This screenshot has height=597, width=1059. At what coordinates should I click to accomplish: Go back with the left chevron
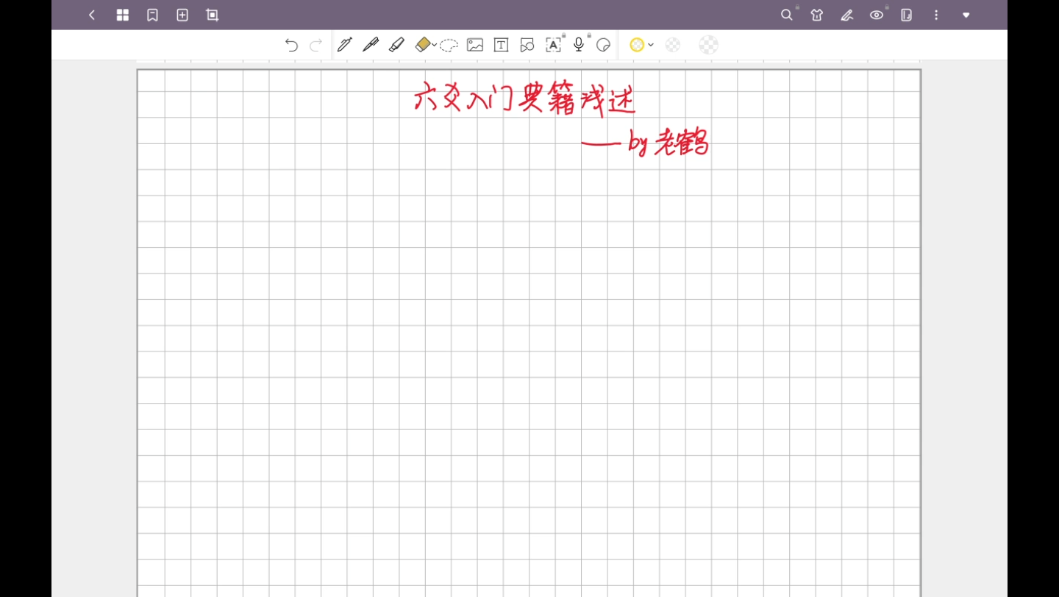92,15
